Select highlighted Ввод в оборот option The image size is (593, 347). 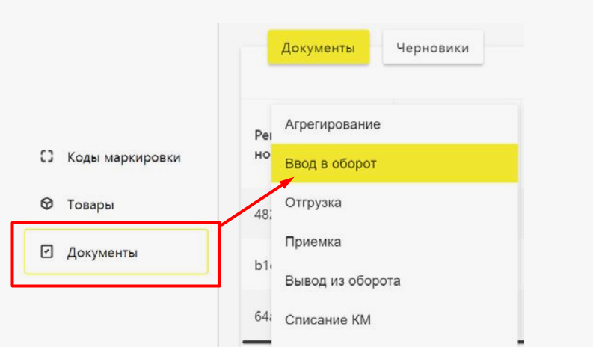[330, 163]
